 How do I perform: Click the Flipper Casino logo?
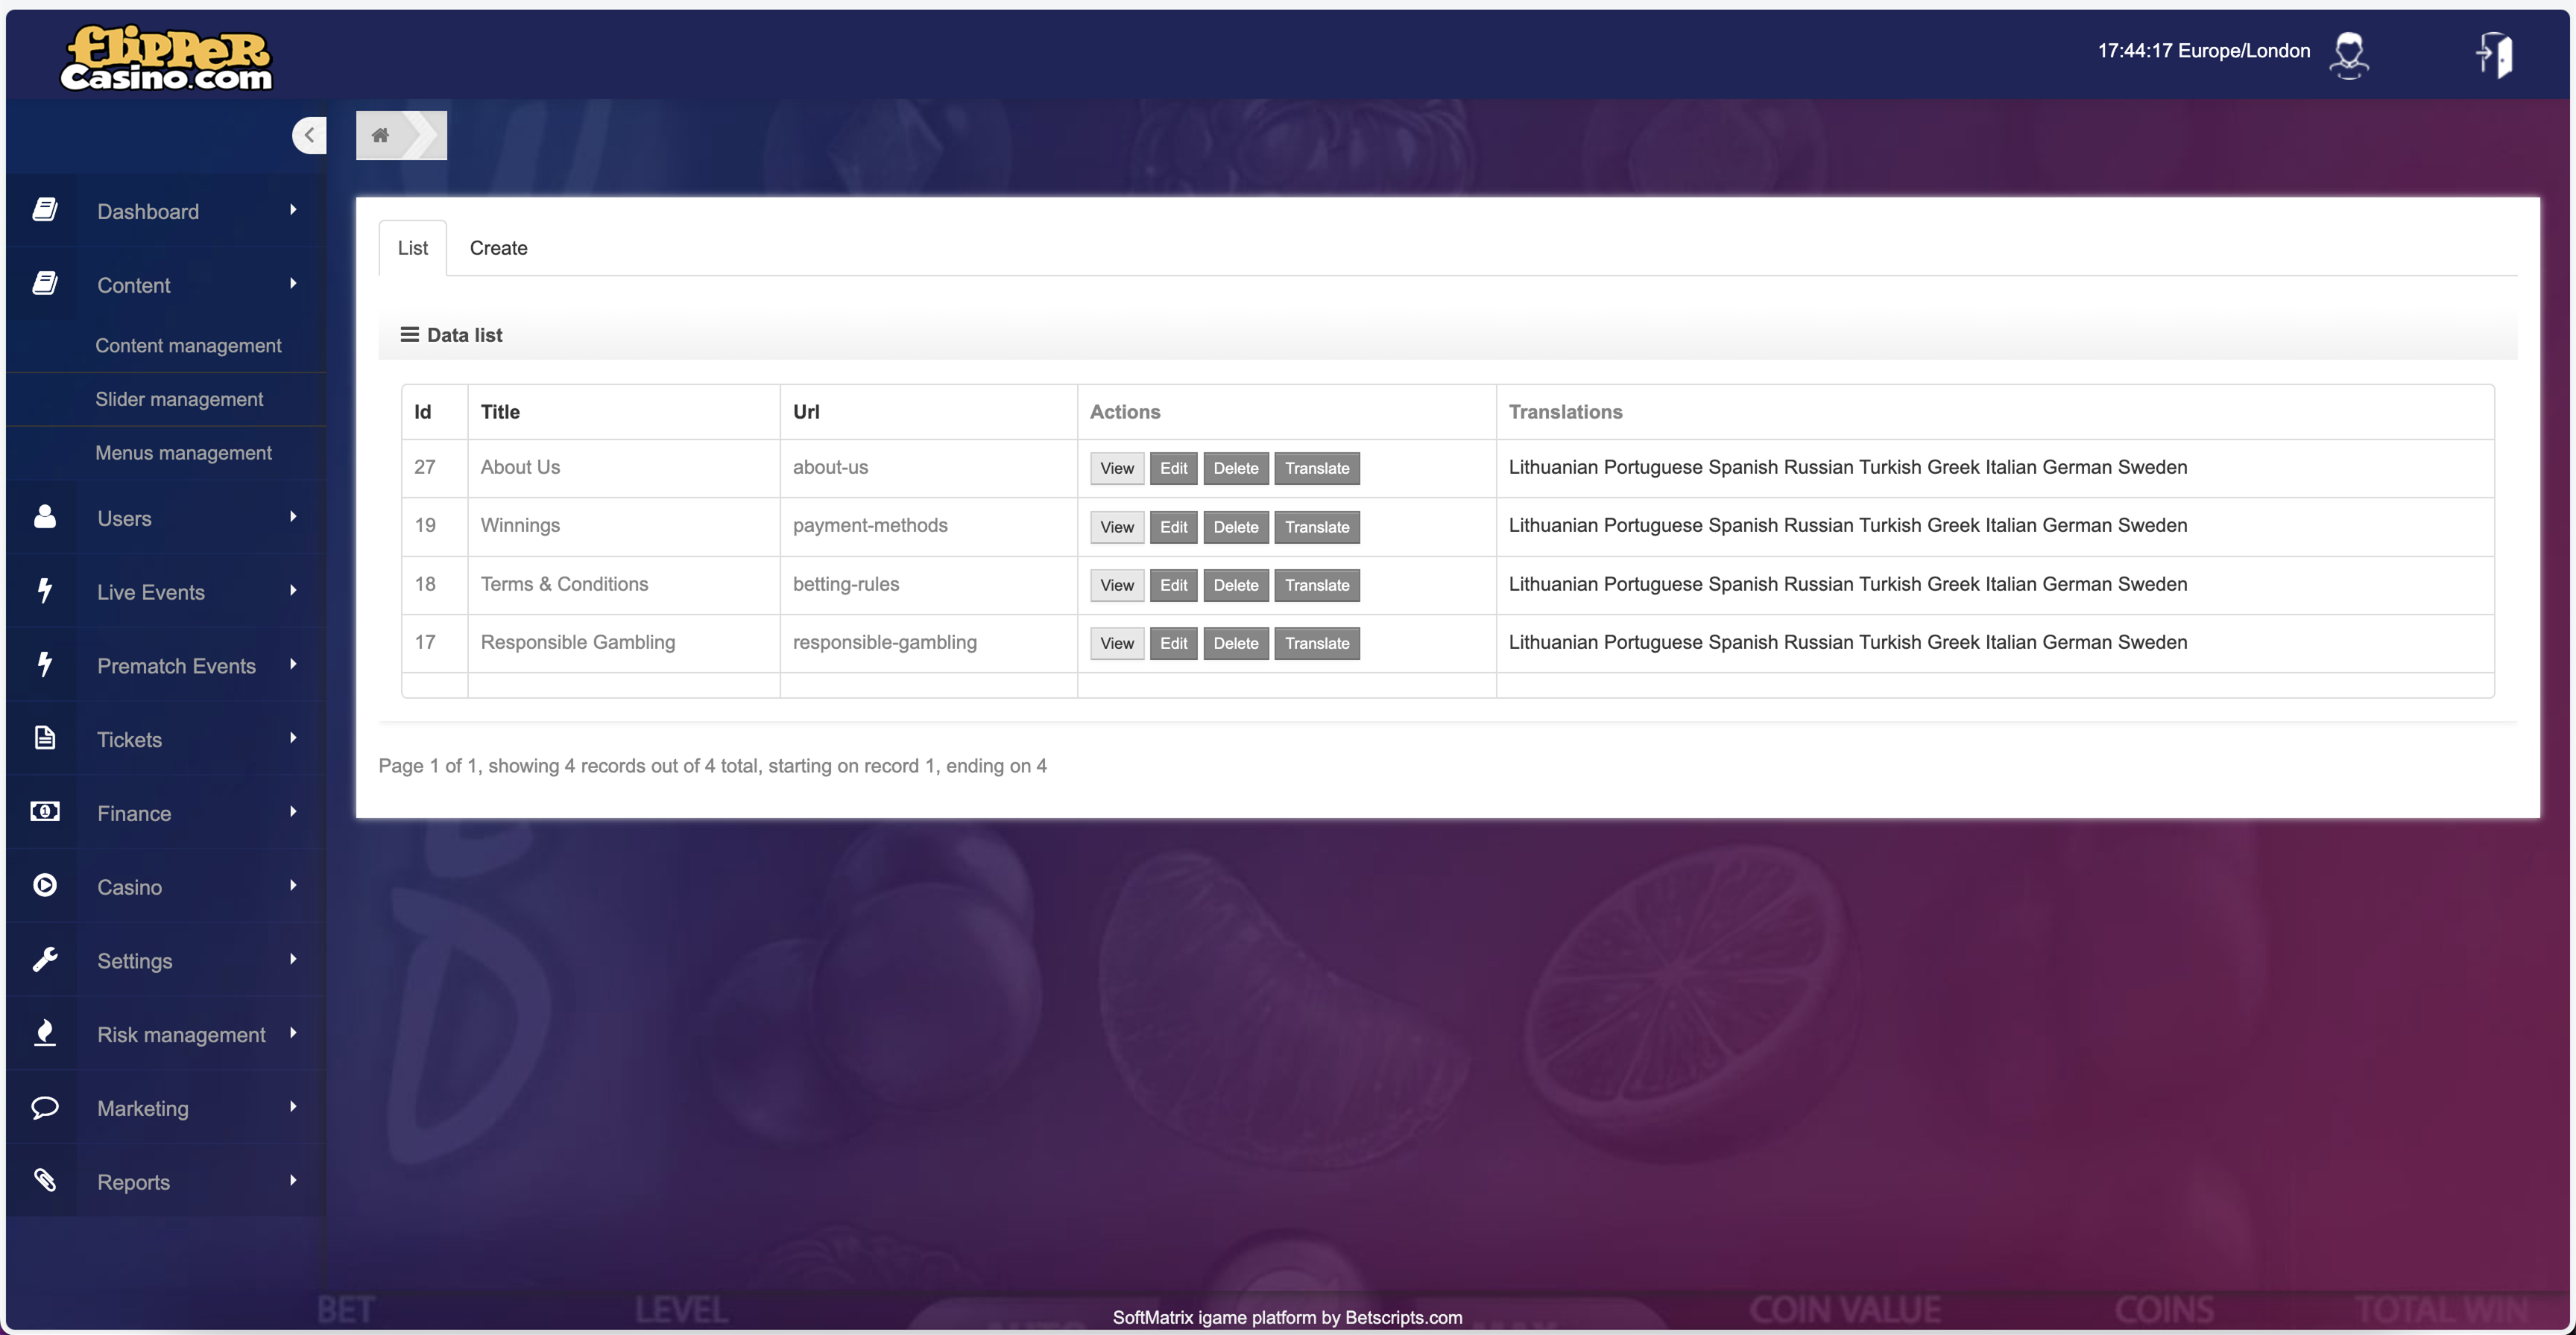click(166, 58)
